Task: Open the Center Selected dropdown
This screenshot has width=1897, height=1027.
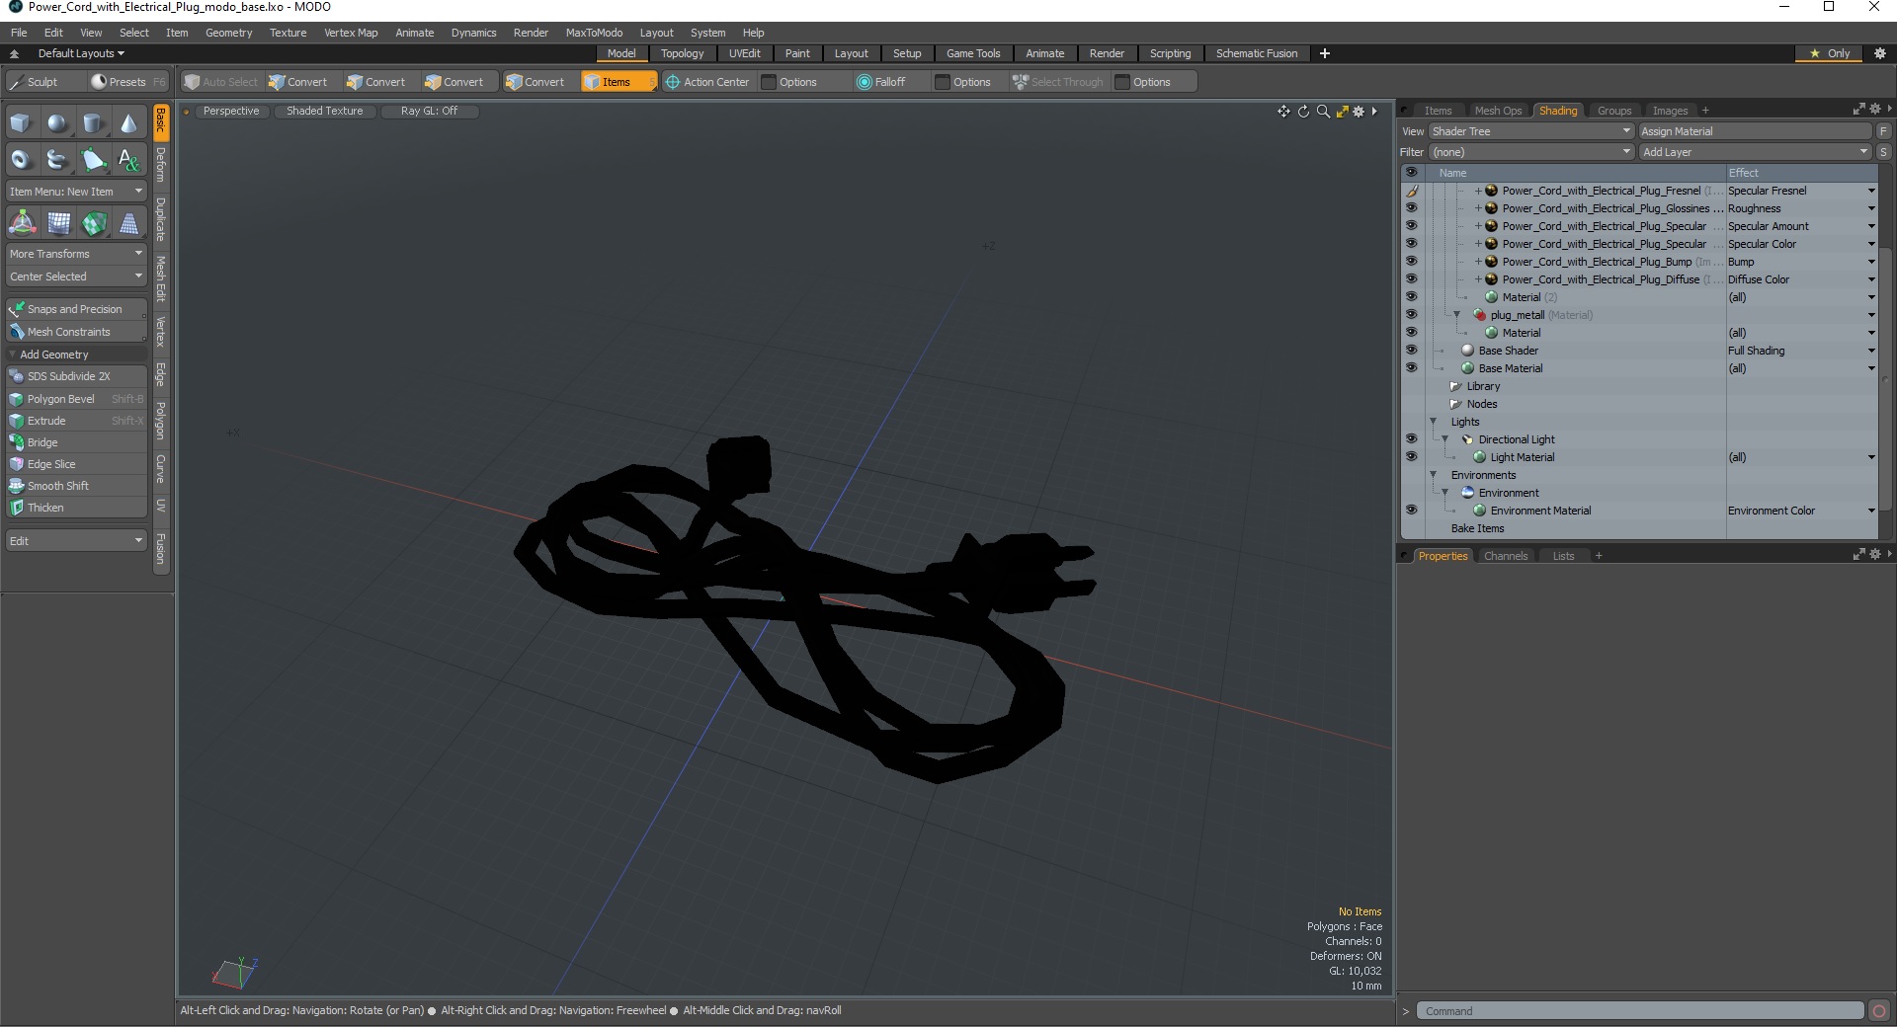Action: click(77, 276)
